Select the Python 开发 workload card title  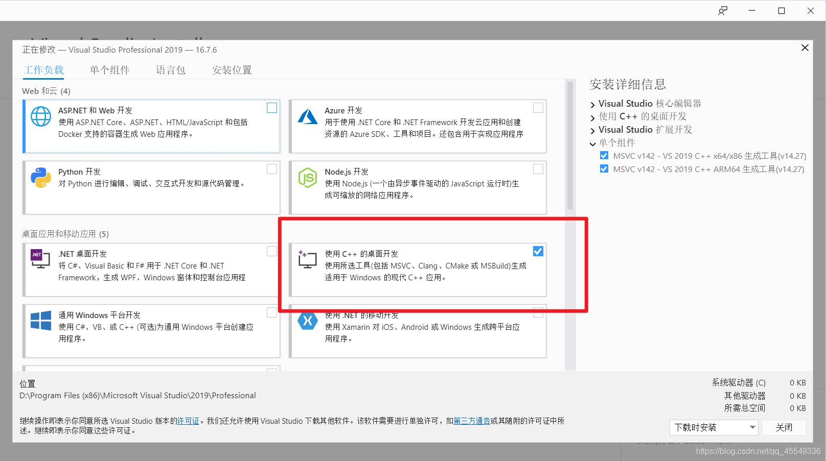point(79,172)
